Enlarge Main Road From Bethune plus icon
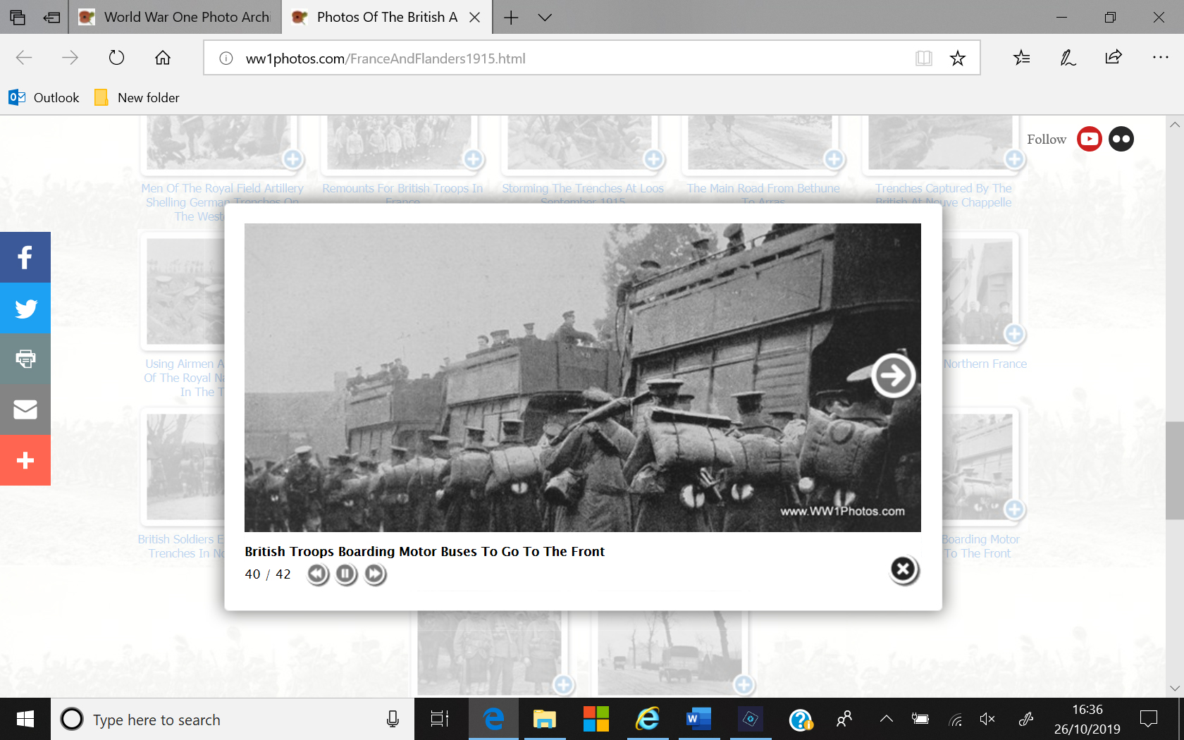The width and height of the screenshot is (1184, 740). pos(834,159)
